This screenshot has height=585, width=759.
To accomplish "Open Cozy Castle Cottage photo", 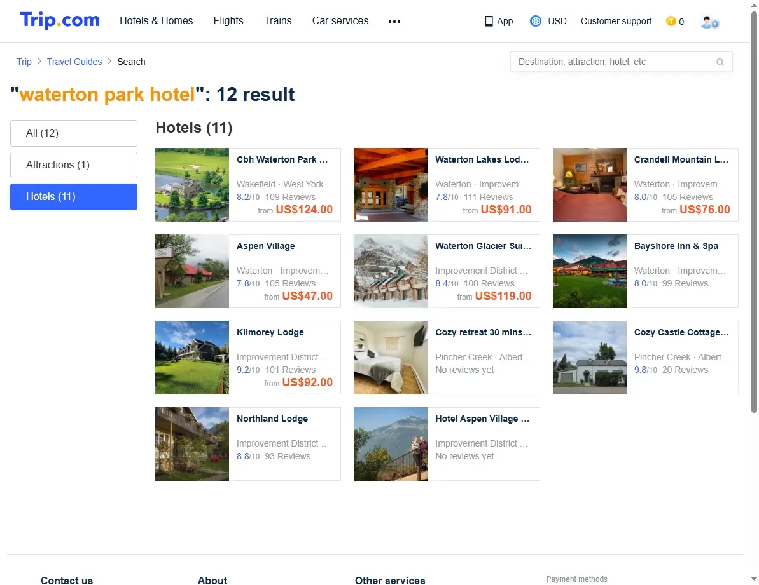I will (x=590, y=358).
